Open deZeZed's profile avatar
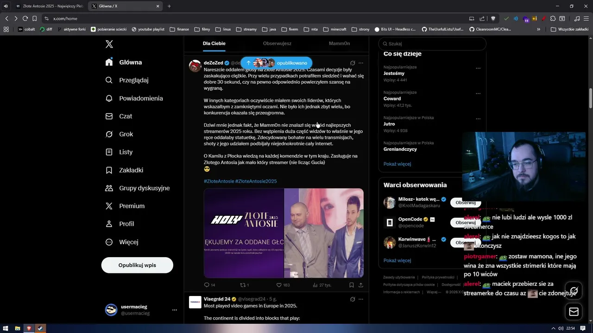593x333 pixels. [195, 66]
